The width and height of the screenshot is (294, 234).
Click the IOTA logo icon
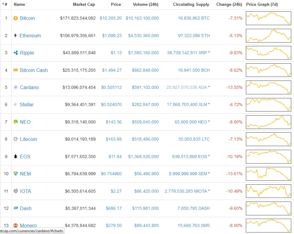tap(16, 191)
